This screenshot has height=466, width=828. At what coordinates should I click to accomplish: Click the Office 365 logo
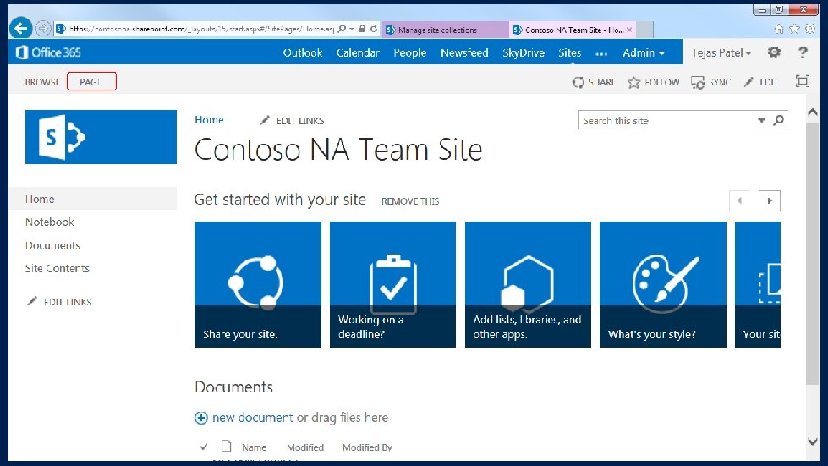coord(48,52)
